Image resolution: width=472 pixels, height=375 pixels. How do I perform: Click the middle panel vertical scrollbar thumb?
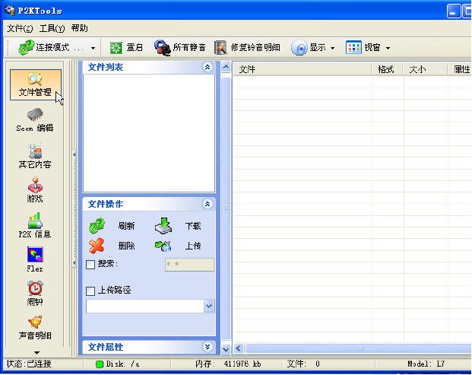tap(226, 208)
